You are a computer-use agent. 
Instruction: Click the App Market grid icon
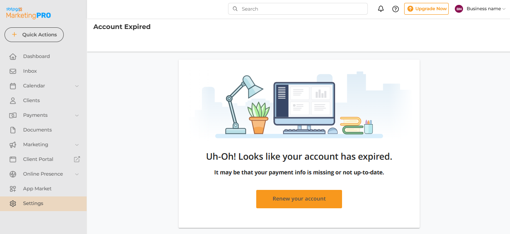(13, 189)
